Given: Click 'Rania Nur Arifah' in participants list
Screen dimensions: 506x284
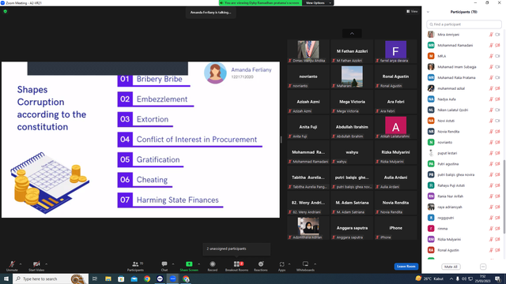Looking at the screenshot, I should click(x=450, y=196).
